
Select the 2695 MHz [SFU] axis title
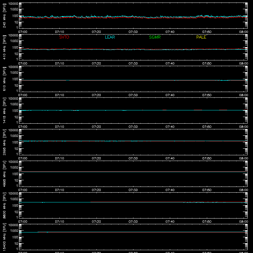click(x=4, y=142)
